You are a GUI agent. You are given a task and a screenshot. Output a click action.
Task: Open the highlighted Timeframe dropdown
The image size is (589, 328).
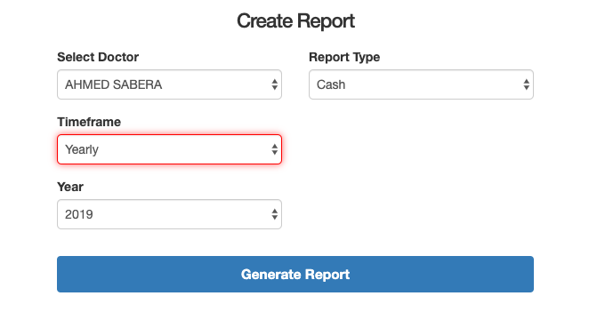(169, 149)
